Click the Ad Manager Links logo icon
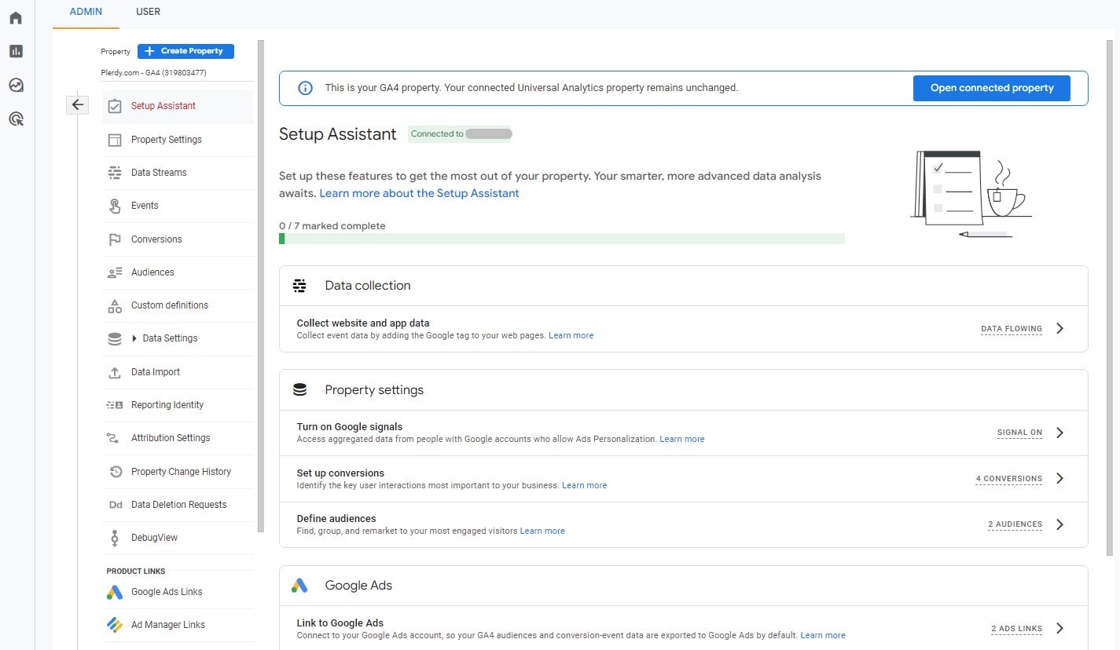1120x650 pixels. (115, 625)
